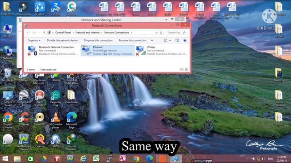The width and height of the screenshot is (291, 163).
Task: Open the This PC desktop icon
Action: pyautogui.click(x=8, y=31)
